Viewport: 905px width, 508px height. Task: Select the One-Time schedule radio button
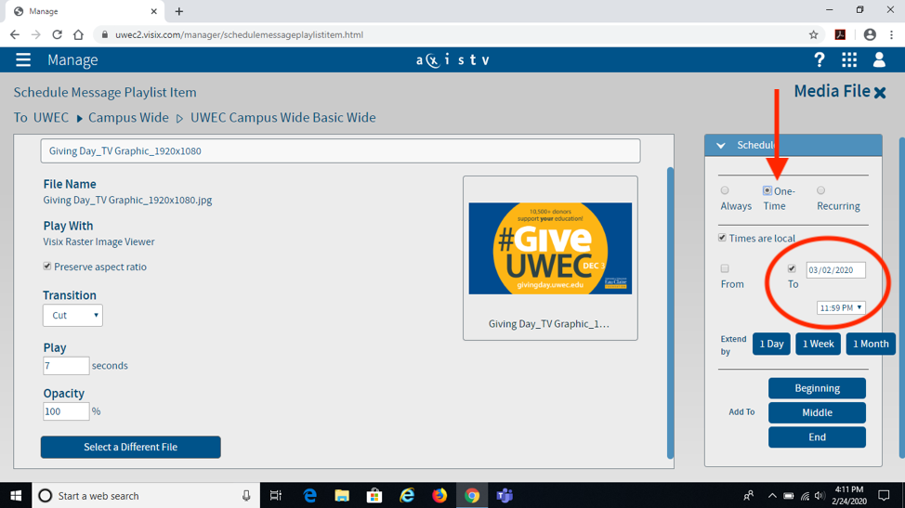pos(767,190)
